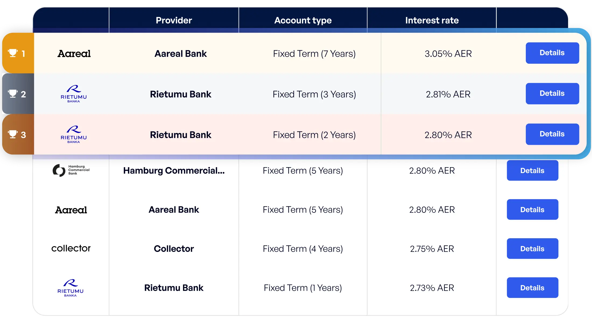This screenshot has width=592, height=323.
Task: Click Rietumu Banka logo in second row
Action: click(x=74, y=94)
